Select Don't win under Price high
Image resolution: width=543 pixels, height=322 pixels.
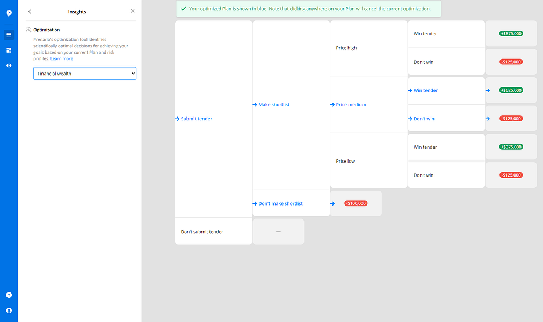coord(446,62)
